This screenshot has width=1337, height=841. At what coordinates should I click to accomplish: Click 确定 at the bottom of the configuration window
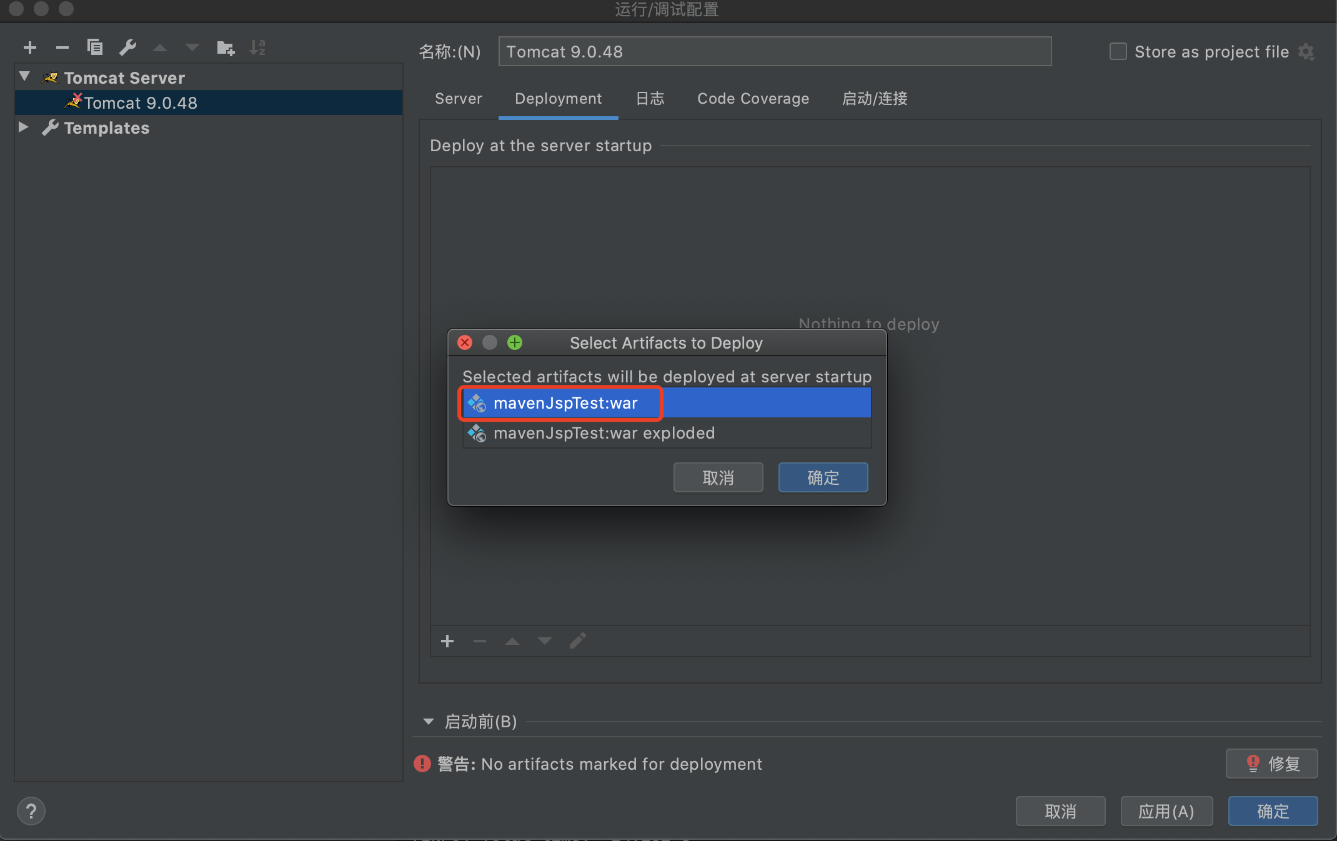[1273, 811]
